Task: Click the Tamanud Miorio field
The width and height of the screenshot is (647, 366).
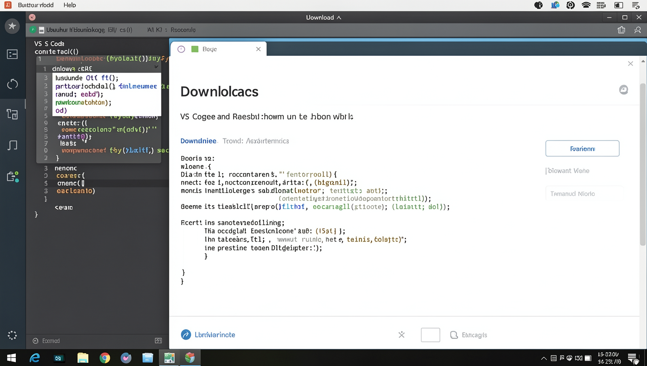Action: pos(584,194)
